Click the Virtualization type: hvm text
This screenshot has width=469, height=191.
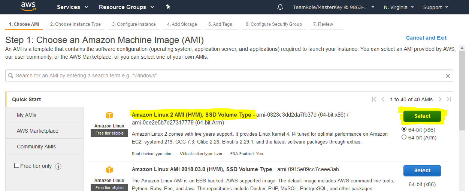point(200,154)
